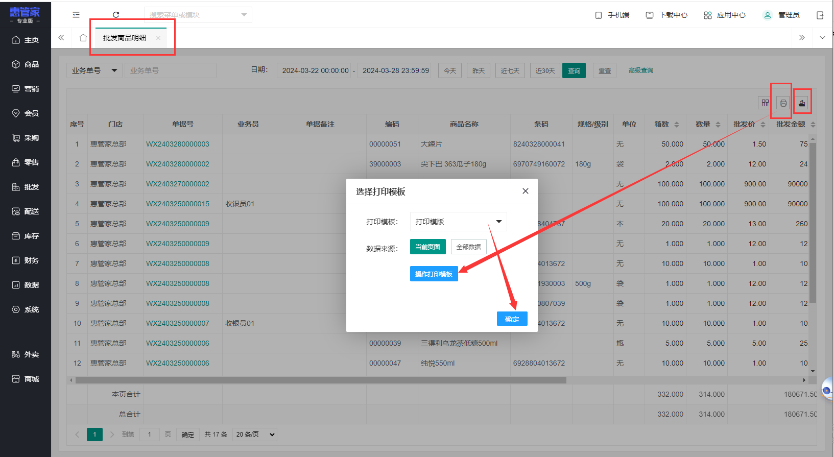Click the page jump number input
This screenshot has width=834, height=457.
(150, 435)
